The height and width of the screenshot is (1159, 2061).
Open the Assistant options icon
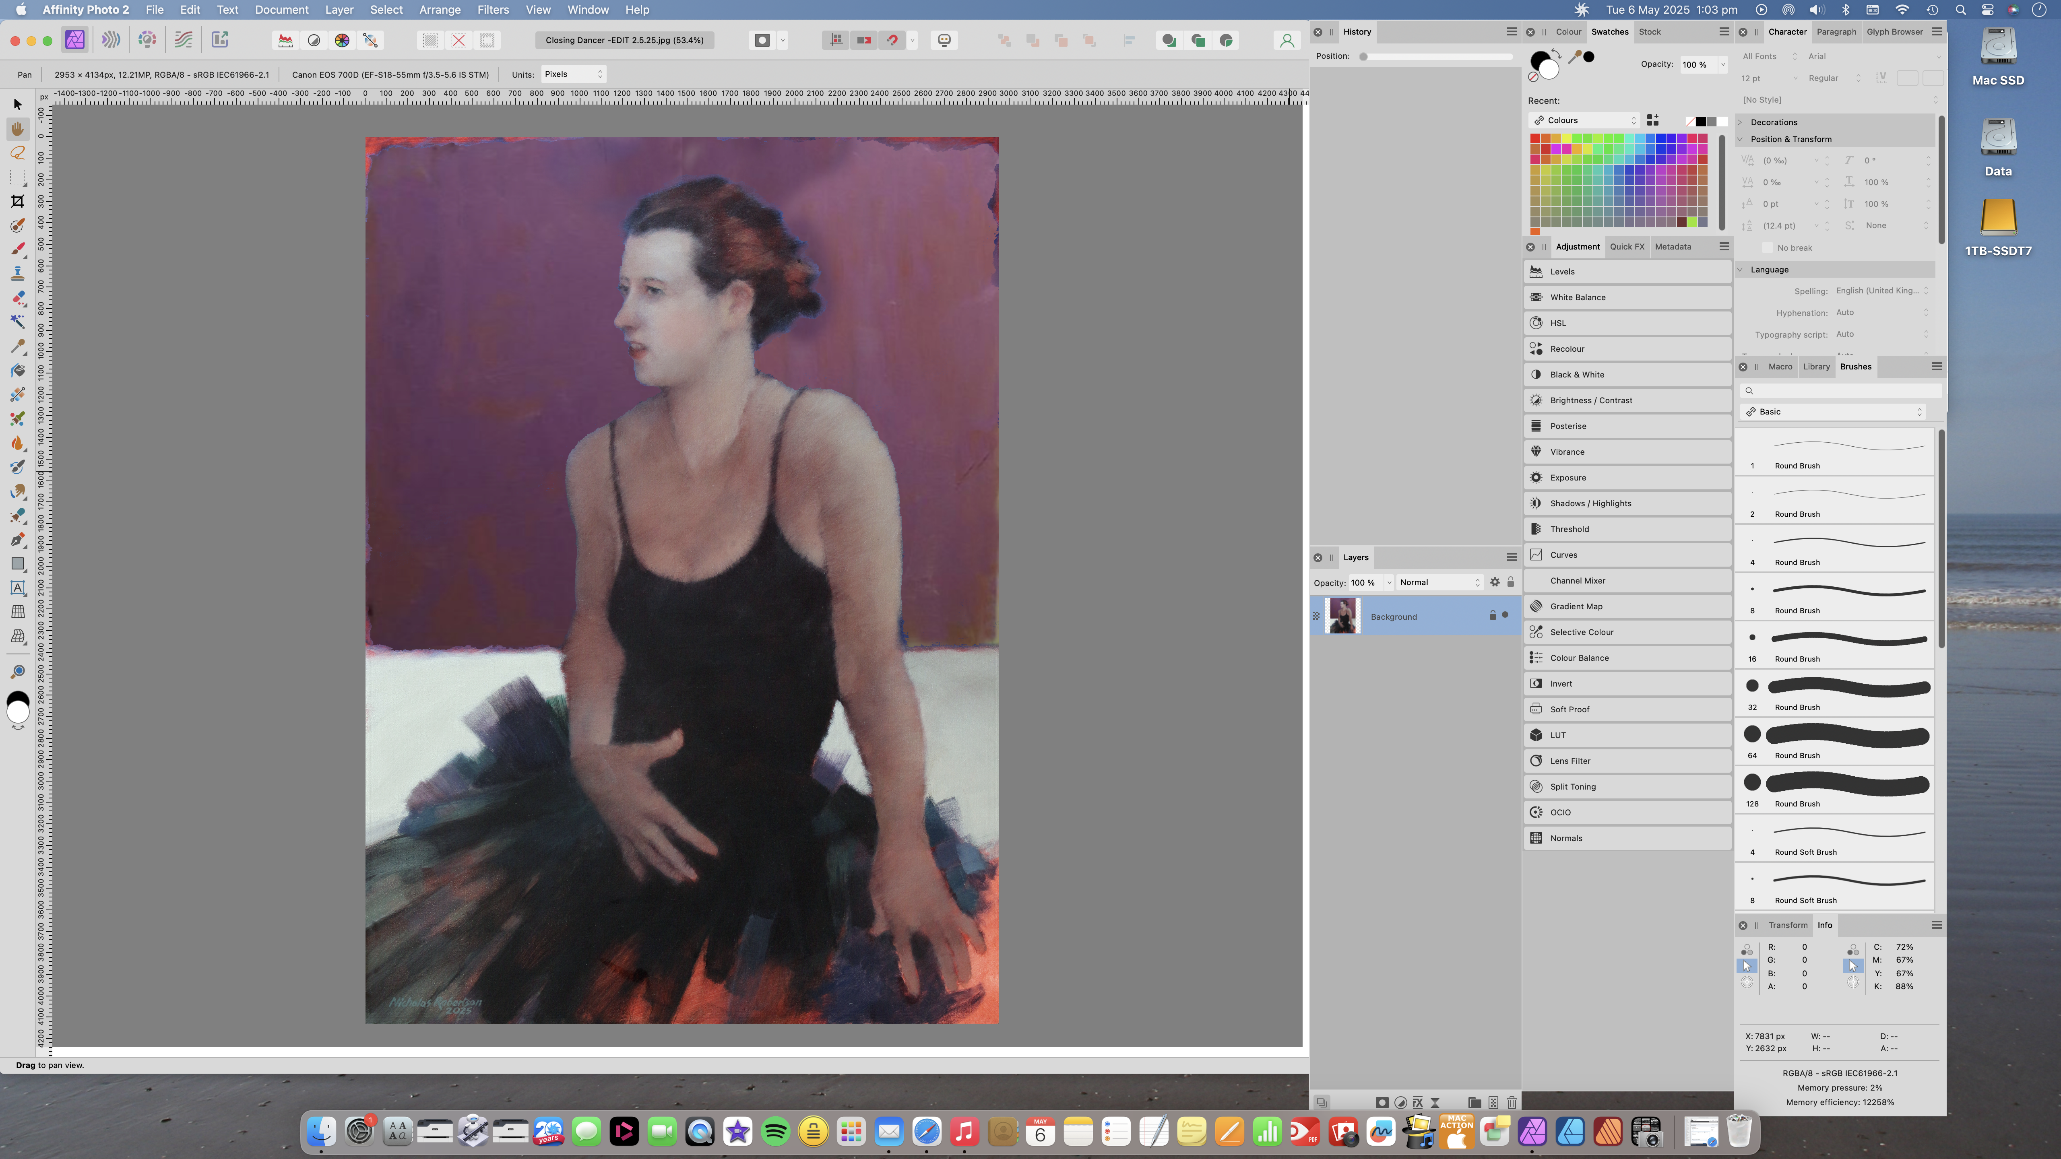pyautogui.click(x=944, y=40)
